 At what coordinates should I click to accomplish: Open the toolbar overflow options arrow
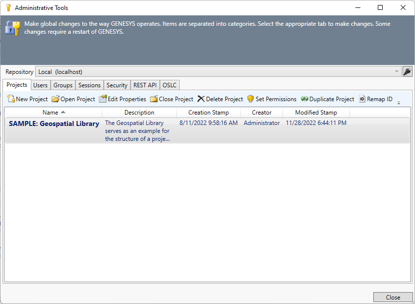[x=399, y=102]
